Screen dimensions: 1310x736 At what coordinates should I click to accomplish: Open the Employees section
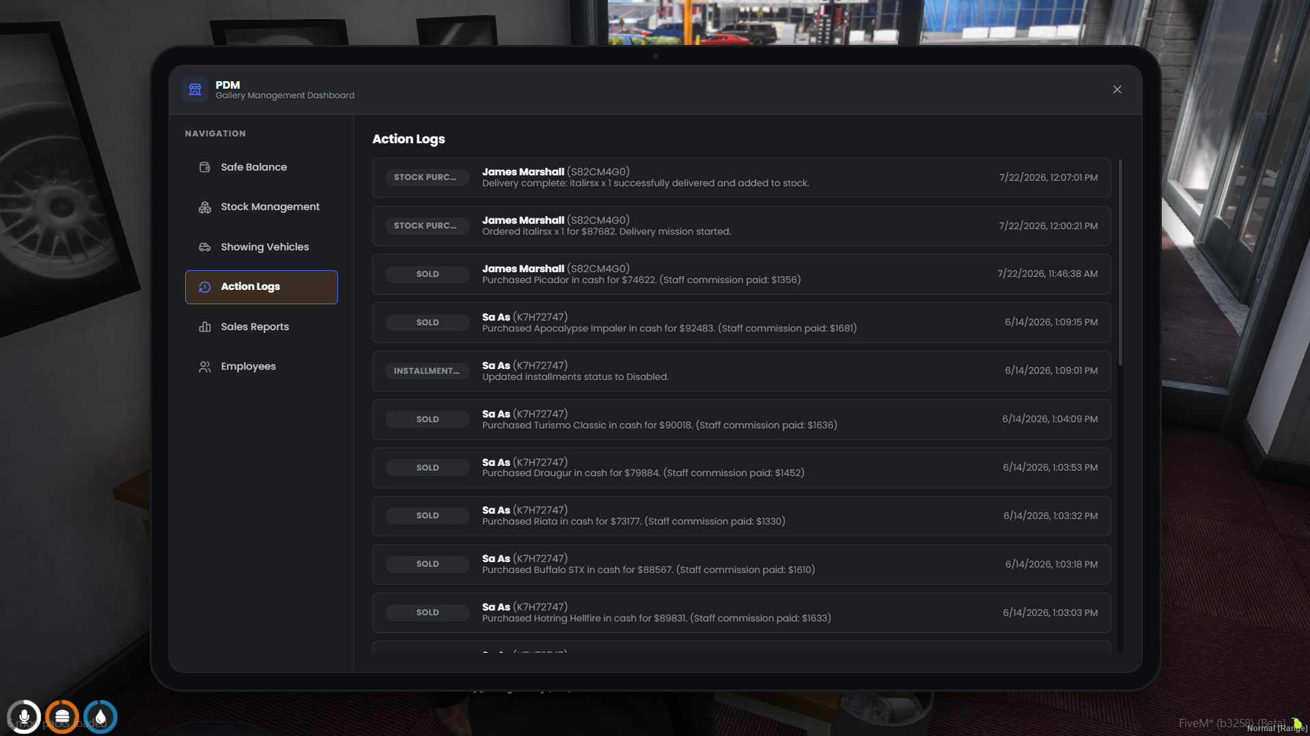coord(261,367)
